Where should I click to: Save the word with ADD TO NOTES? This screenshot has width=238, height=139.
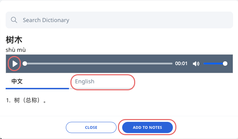[148, 127]
